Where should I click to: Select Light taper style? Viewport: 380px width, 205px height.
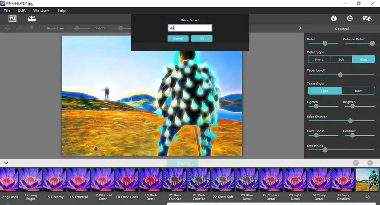pos(324,91)
